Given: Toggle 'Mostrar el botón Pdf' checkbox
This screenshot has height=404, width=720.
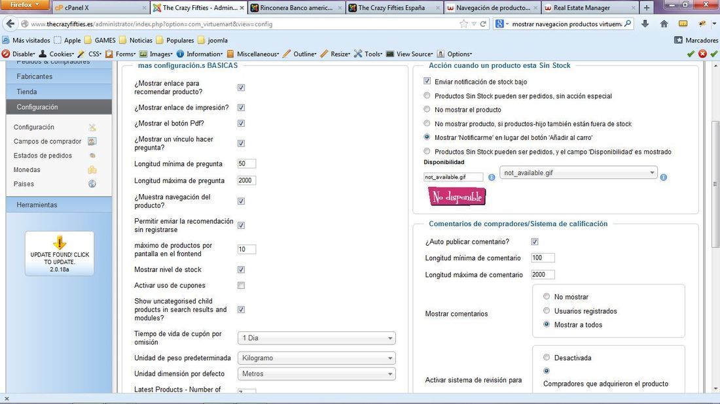Looking at the screenshot, I should tap(241, 124).
